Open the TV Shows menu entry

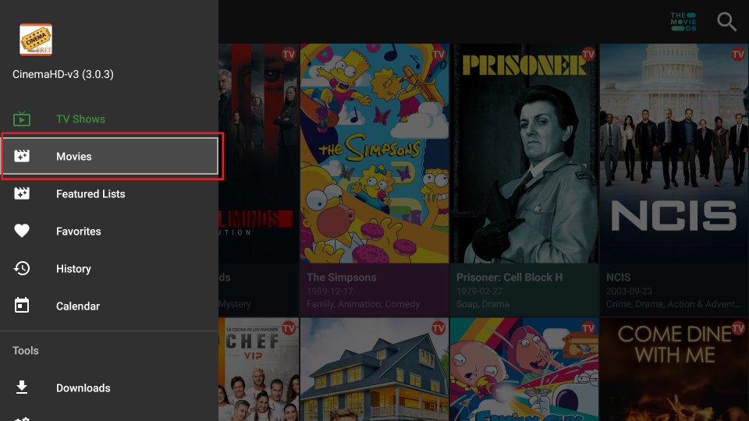pos(109,119)
